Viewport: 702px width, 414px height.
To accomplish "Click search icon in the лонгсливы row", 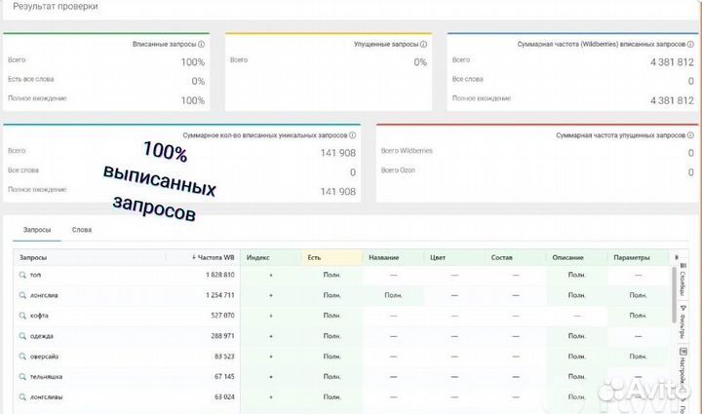I will [x=22, y=396].
